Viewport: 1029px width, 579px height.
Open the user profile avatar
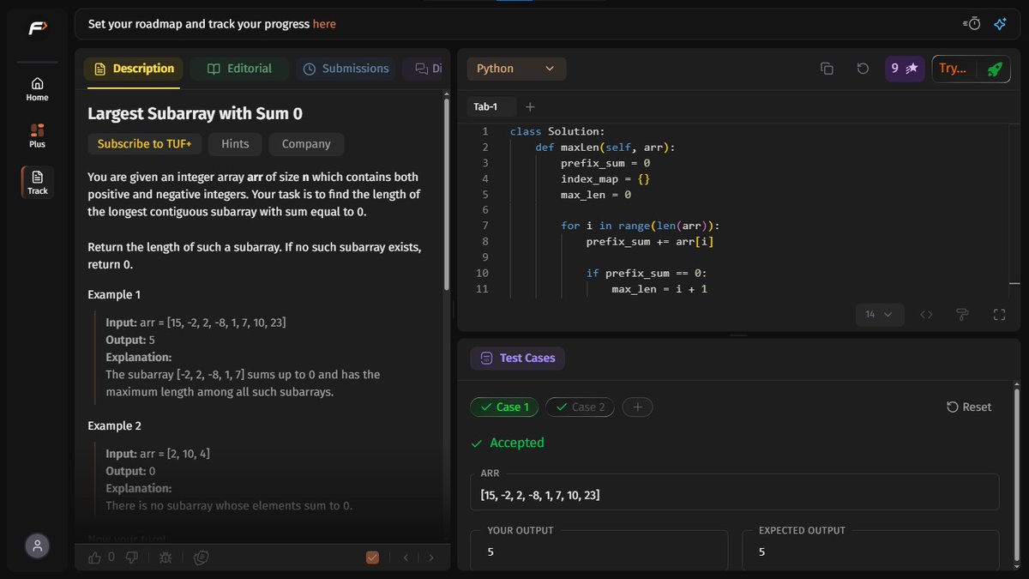pos(37,546)
